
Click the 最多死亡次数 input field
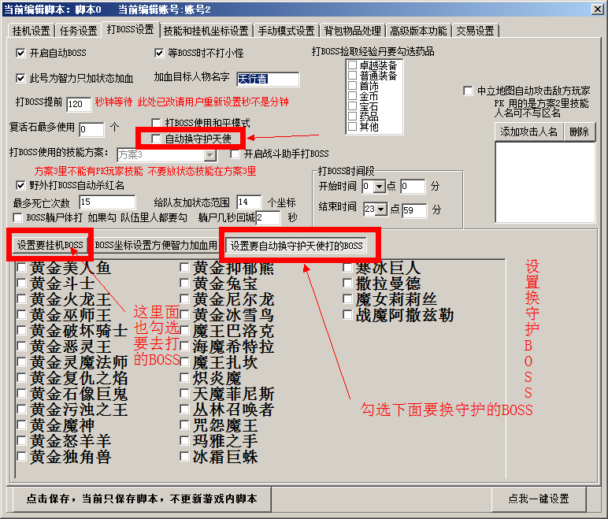107,202
